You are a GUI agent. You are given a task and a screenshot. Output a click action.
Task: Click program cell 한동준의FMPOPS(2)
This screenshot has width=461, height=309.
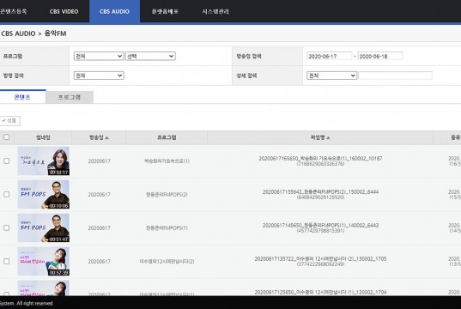pos(167,195)
